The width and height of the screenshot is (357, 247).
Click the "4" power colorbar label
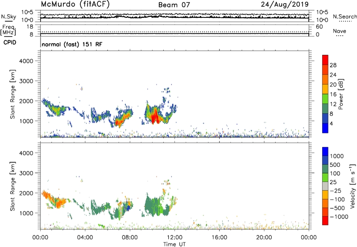click(x=331, y=123)
